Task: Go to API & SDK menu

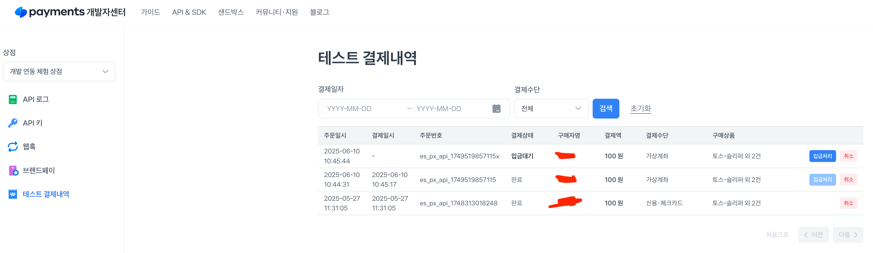Action: (x=189, y=12)
